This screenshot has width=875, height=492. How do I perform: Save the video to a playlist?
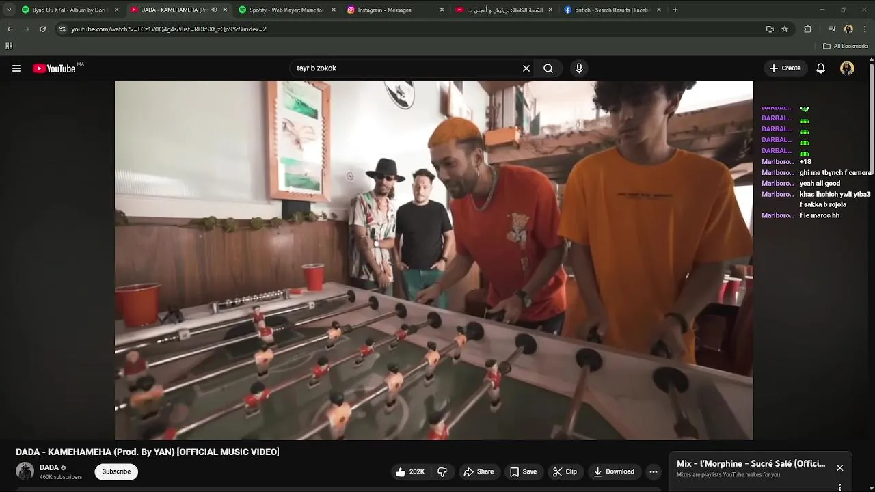coord(523,471)
